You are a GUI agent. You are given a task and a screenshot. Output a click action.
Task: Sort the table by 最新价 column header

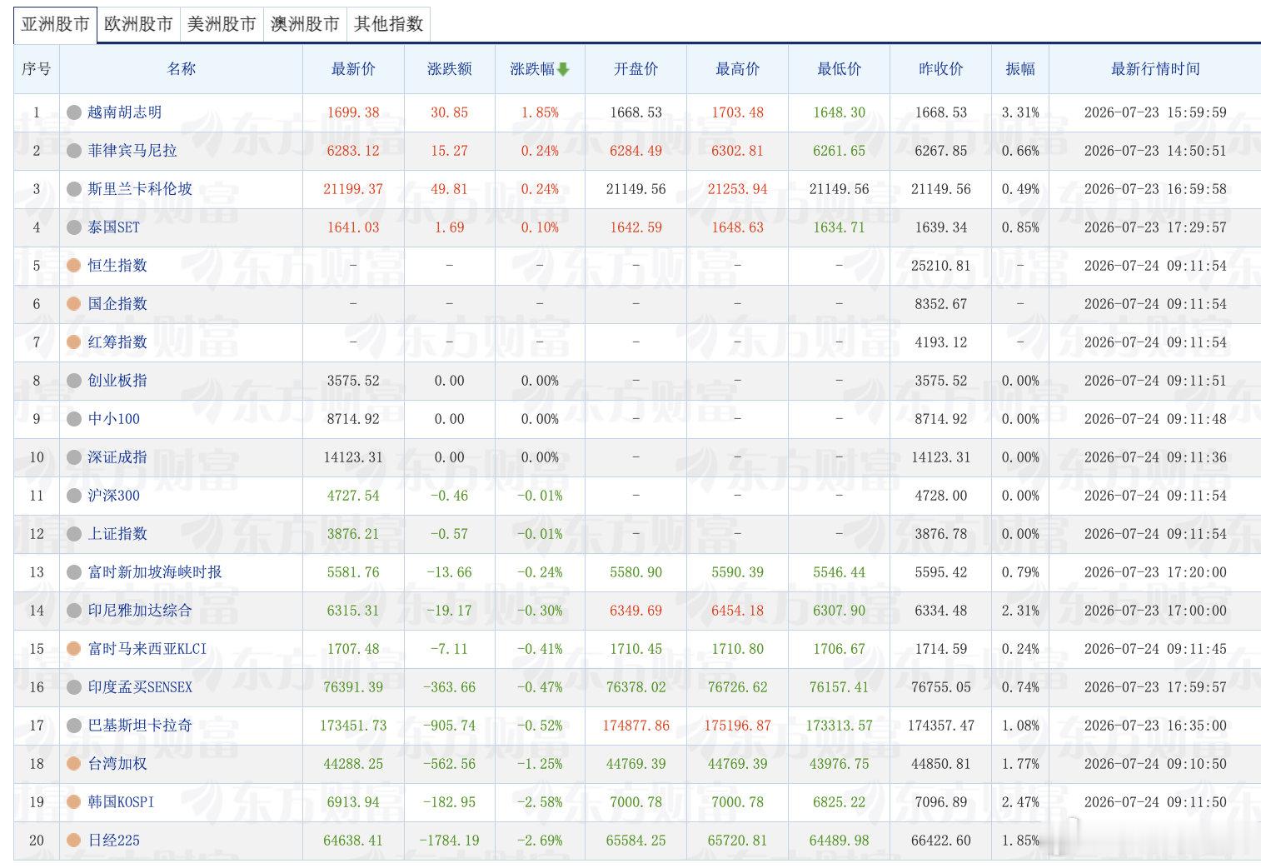pos(353,69)
